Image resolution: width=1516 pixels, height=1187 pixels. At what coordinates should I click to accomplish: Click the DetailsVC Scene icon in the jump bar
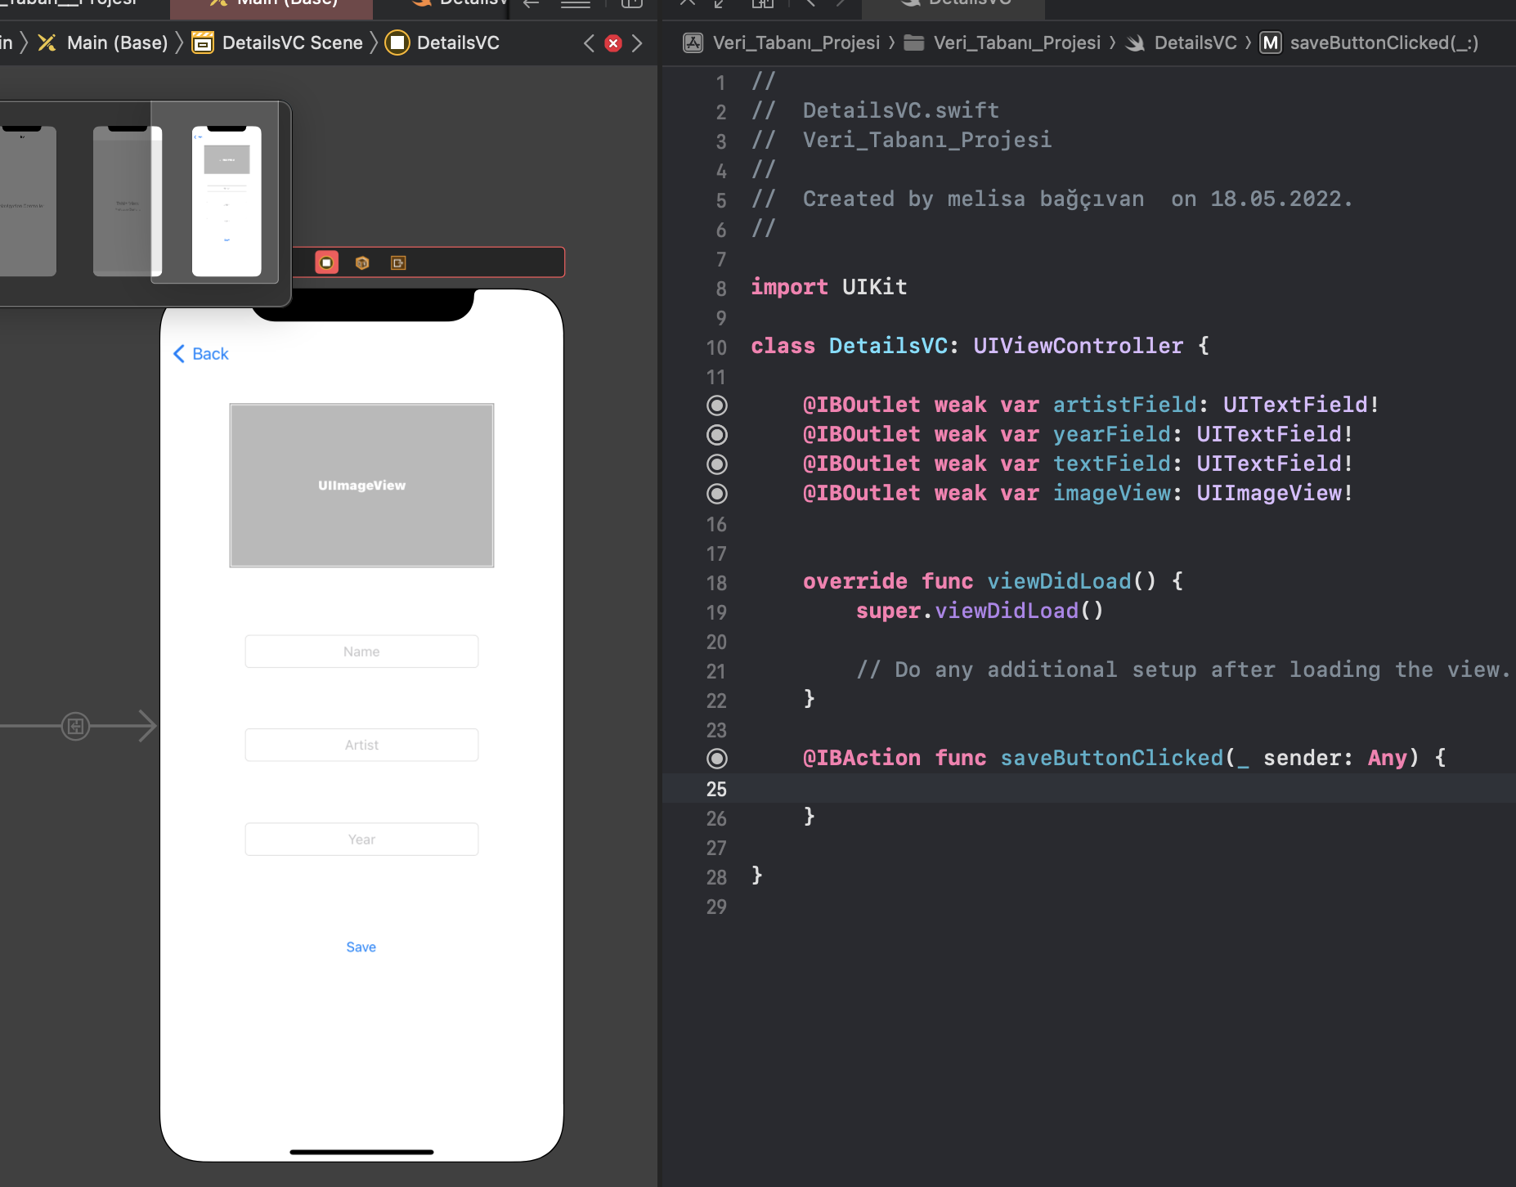(x=202, y=43)
